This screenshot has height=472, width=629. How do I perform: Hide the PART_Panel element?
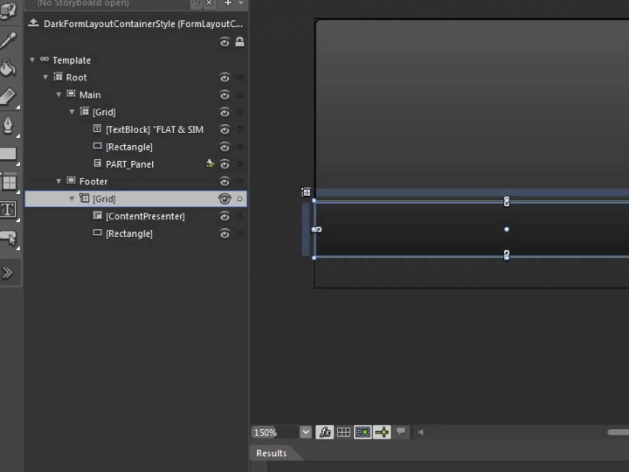click(x=225, y=164)
